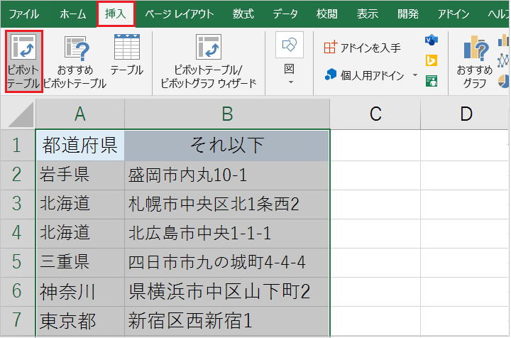Image resolution: width=511 pixels, height=338 pixels.
Task: Switch to the アドイン tab
Action: [454, 14]
